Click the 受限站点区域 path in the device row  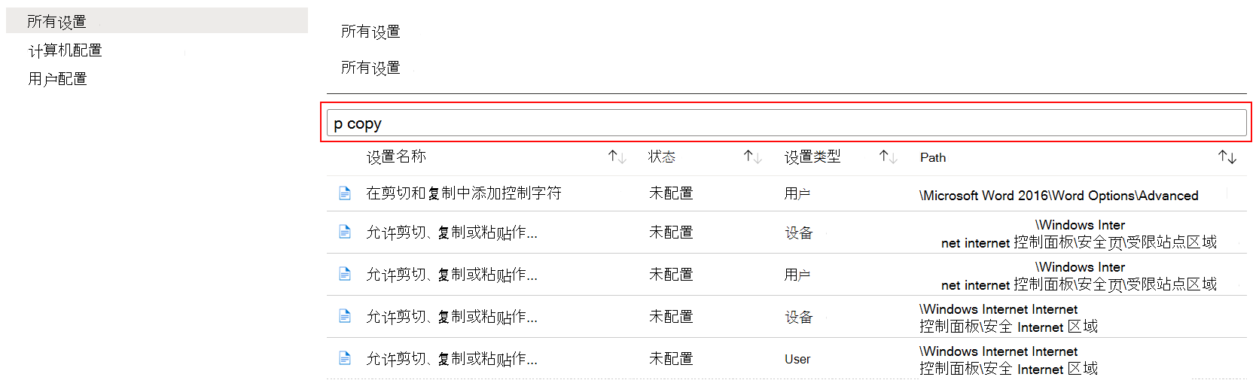(1079, 233)
